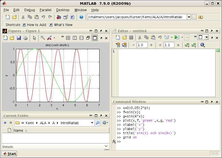New figure icon in Figures toolbar

[x=6, y=38]
